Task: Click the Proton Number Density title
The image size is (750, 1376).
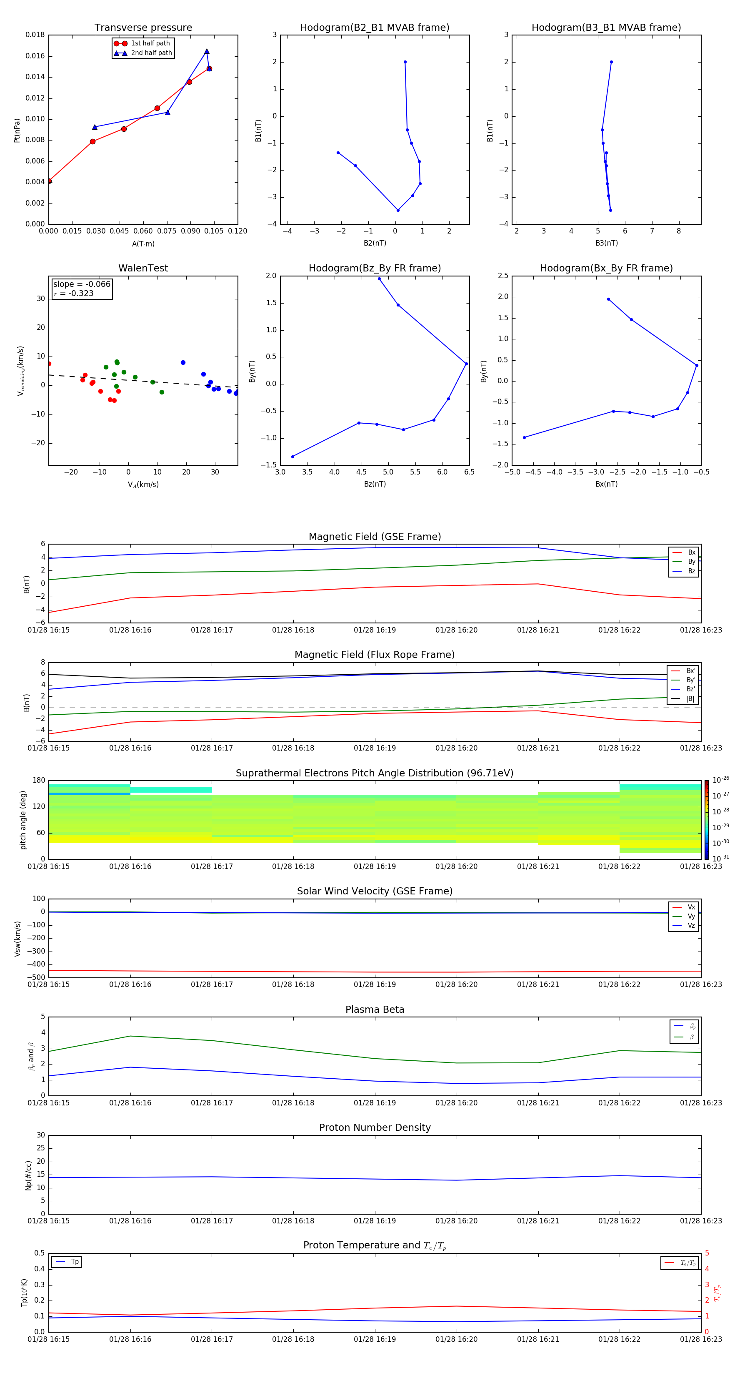Action: [x=375, y=1127]
